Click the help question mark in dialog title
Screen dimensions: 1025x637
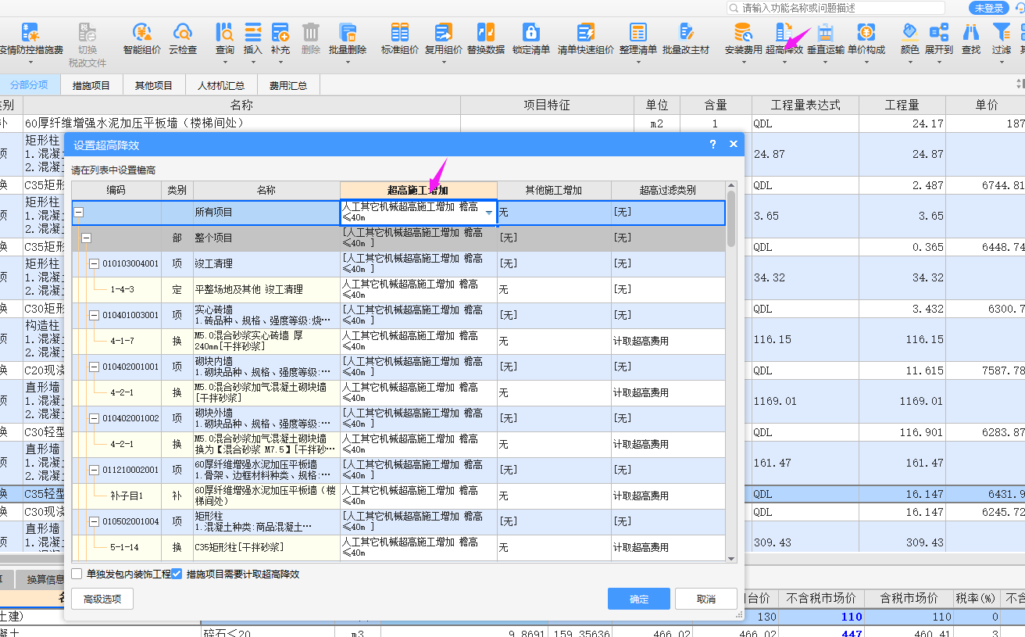[x=712, y=145]
